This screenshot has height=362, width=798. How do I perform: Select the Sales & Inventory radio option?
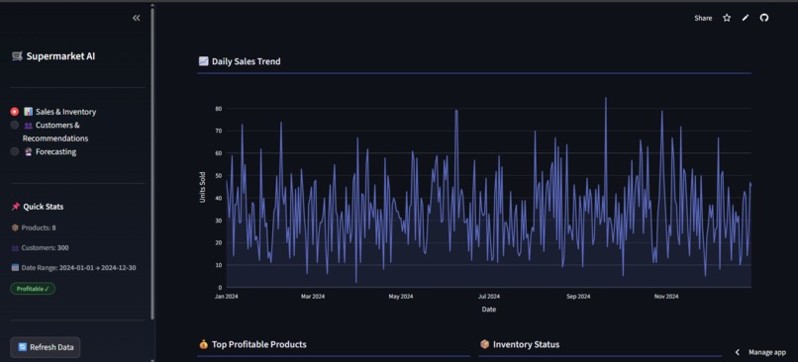point(15,112)
